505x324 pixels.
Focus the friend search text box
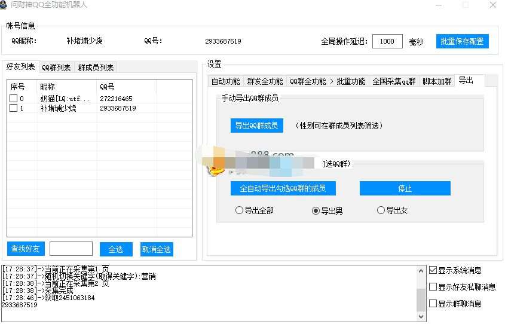point(71,249)
